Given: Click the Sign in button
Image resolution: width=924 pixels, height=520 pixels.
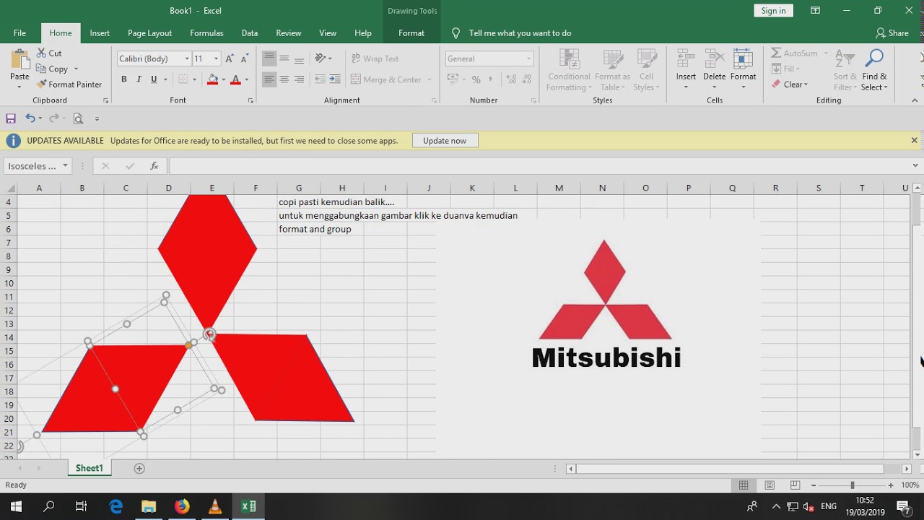Looking at the screenshot, I should click(773, 11).
